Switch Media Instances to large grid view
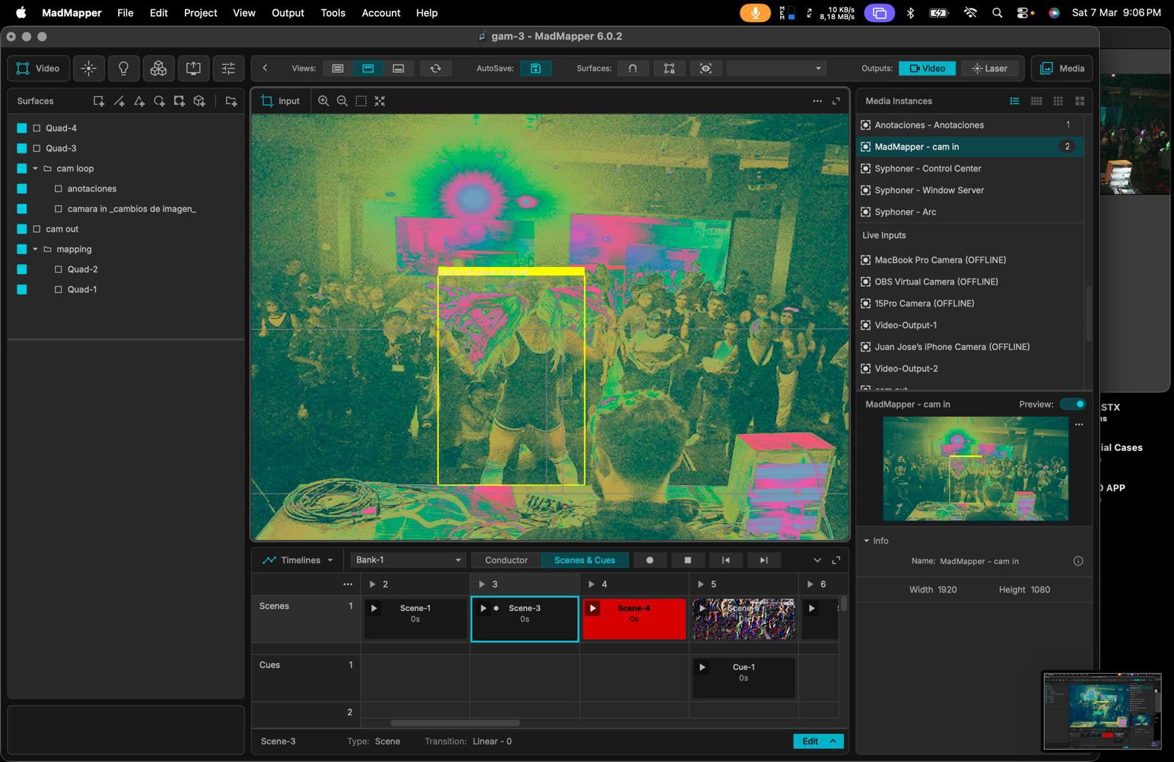 pyautogui.click(x=1079, y=101)
